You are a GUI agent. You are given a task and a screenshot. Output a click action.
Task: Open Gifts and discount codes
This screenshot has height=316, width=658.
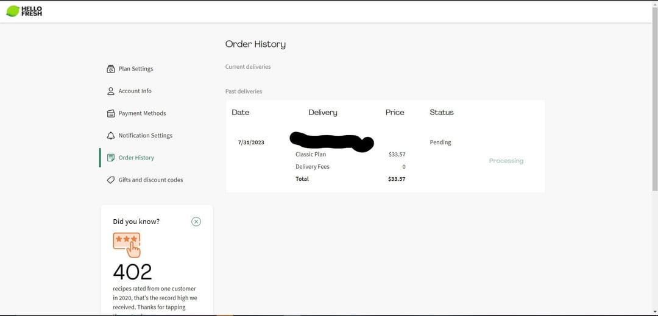pyautogui.click(x=150, y=180)
